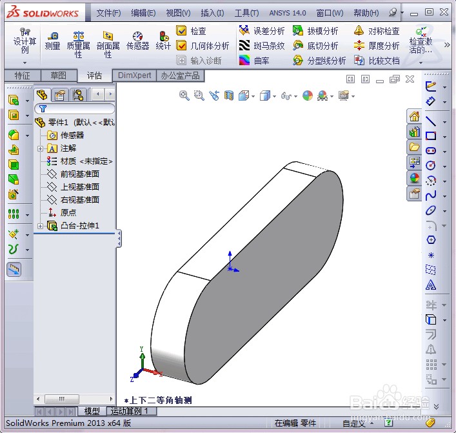Expand the toolbar overflow chevron
The height and width of the screenshot is (433, 456).
(447, 45)
